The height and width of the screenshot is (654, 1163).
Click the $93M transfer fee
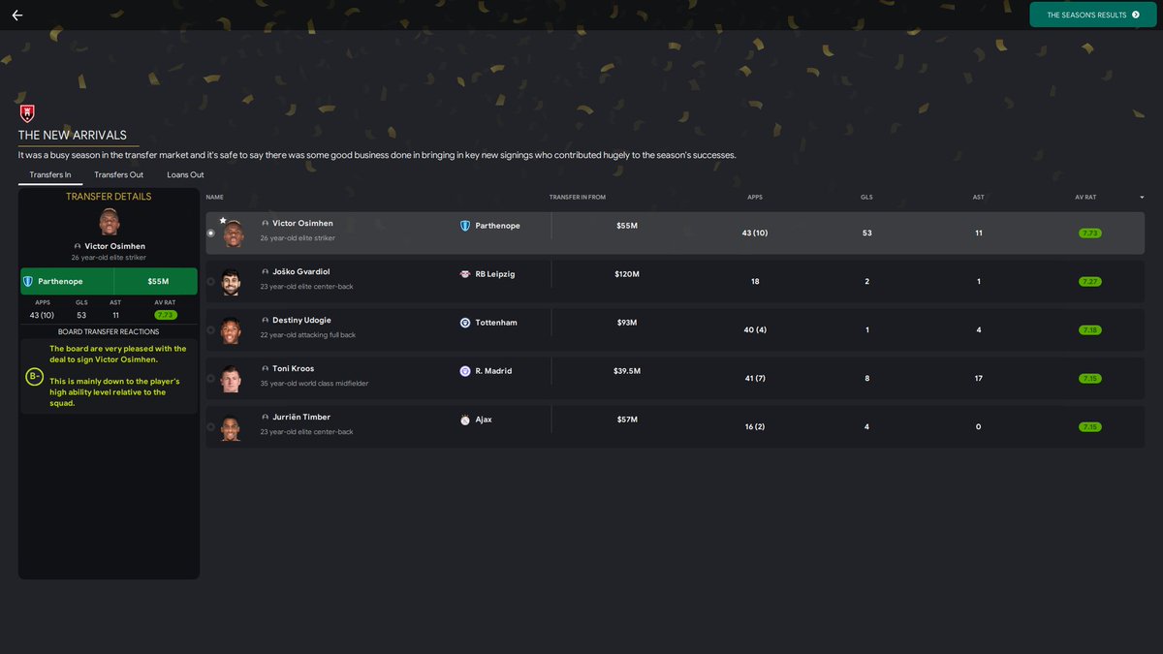click(627, 323)
